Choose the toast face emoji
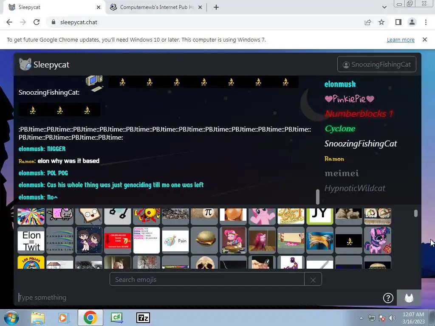This screenshot has width=435, height=326. coord(89,216)
